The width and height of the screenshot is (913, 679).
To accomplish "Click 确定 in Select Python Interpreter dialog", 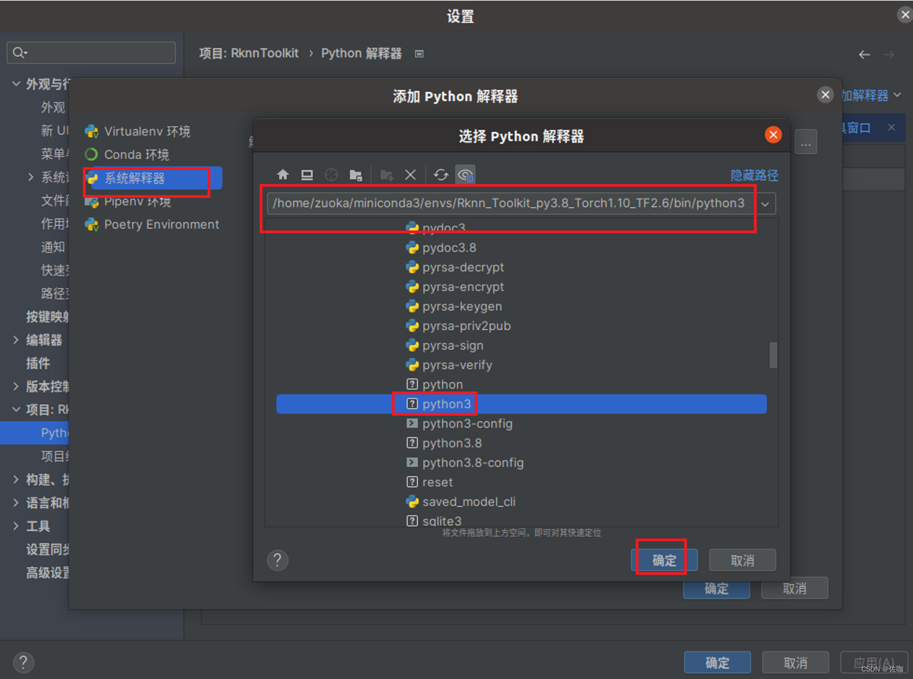I will [664, 560].
